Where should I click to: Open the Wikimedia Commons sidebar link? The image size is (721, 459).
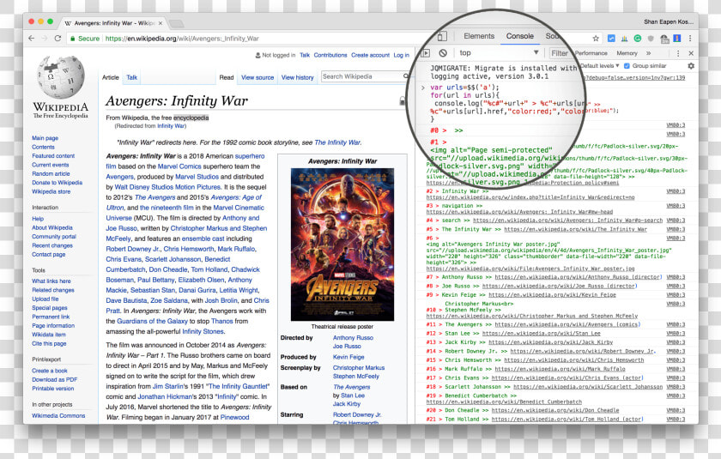click(58, 415)
